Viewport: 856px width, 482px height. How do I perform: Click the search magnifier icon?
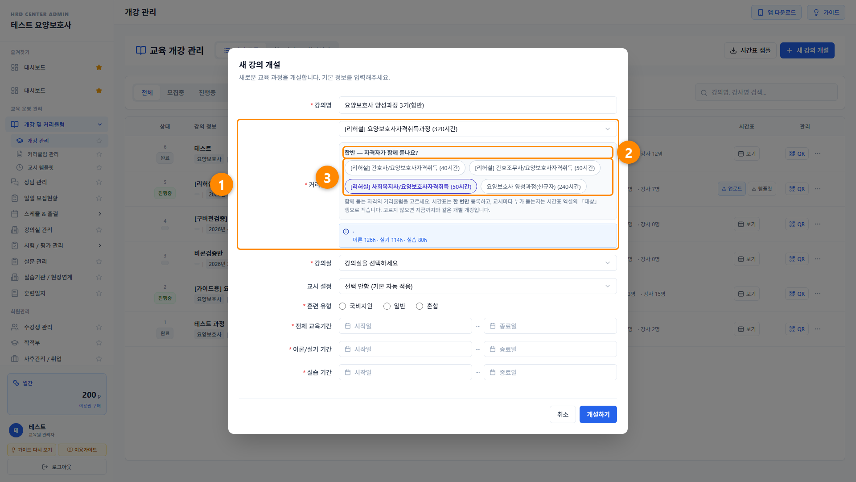click(x=704, y=93)
